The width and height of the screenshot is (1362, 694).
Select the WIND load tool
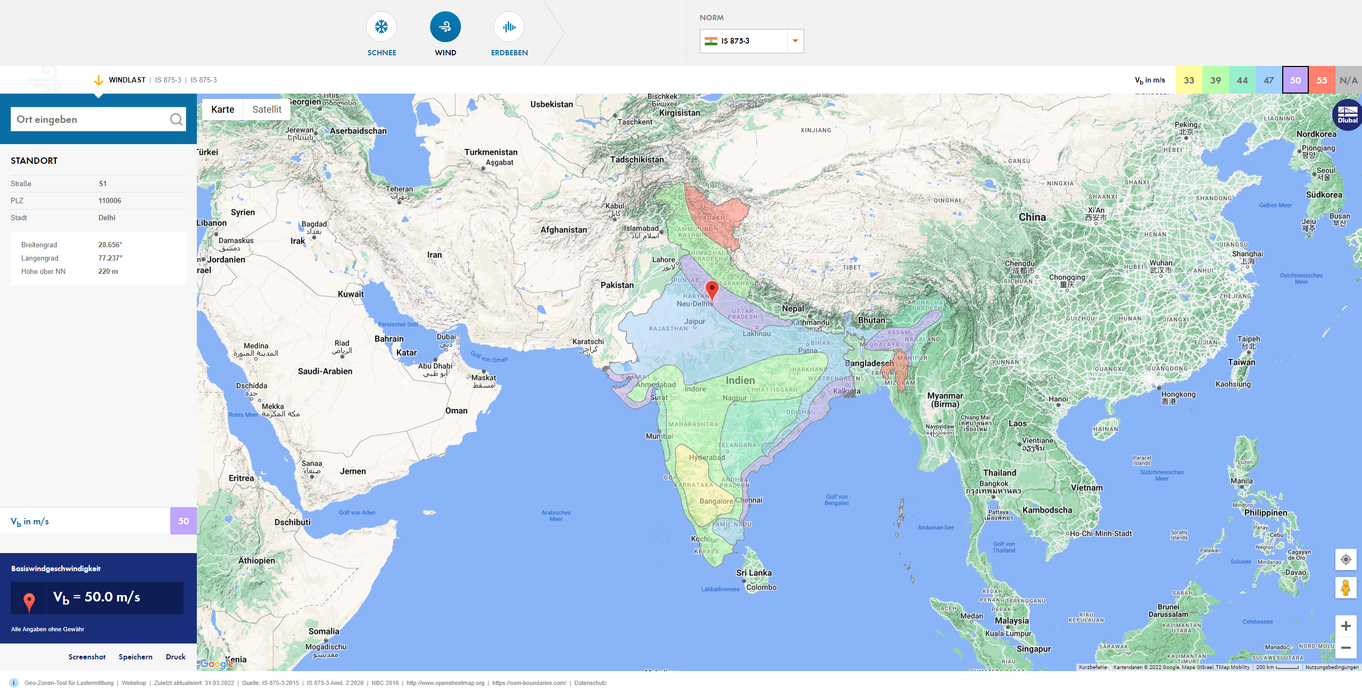[445, 26]
